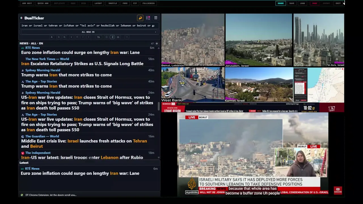The width and height of the screenshot is (363, 204).
Task: Click the zoom in magnifier icon
Action: click(64, 37)
